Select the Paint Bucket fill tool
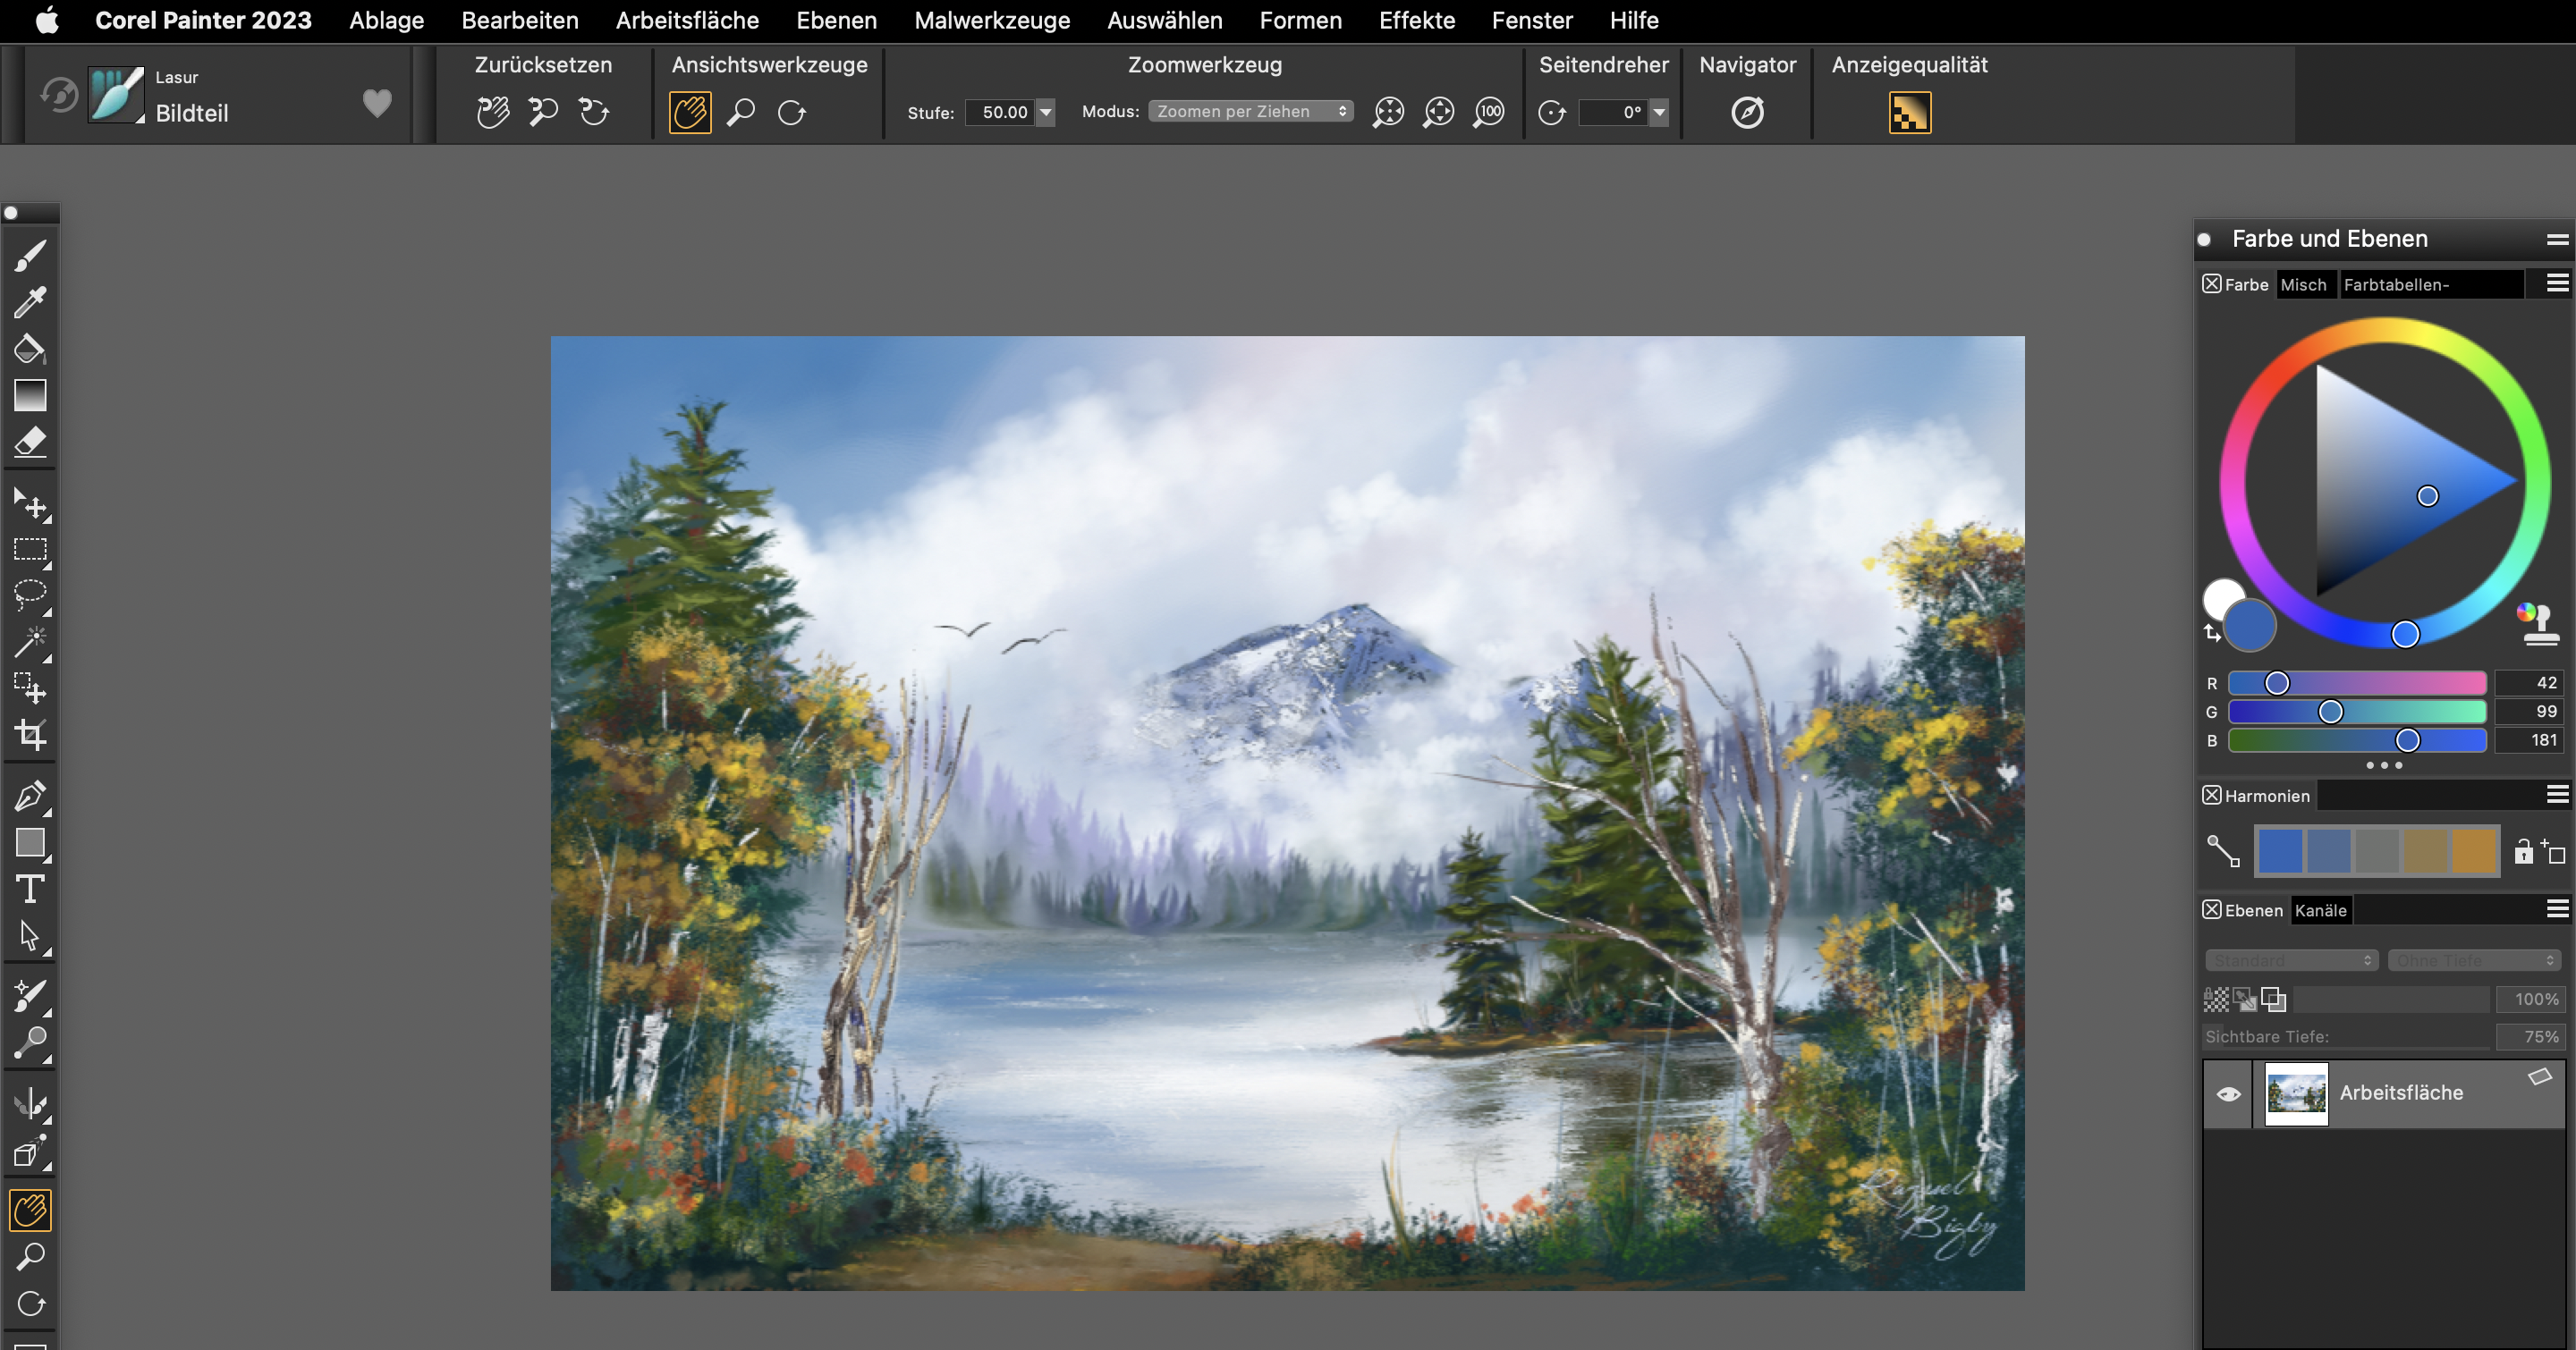This screenshot has height=1350, width=2576. (30, 349)
